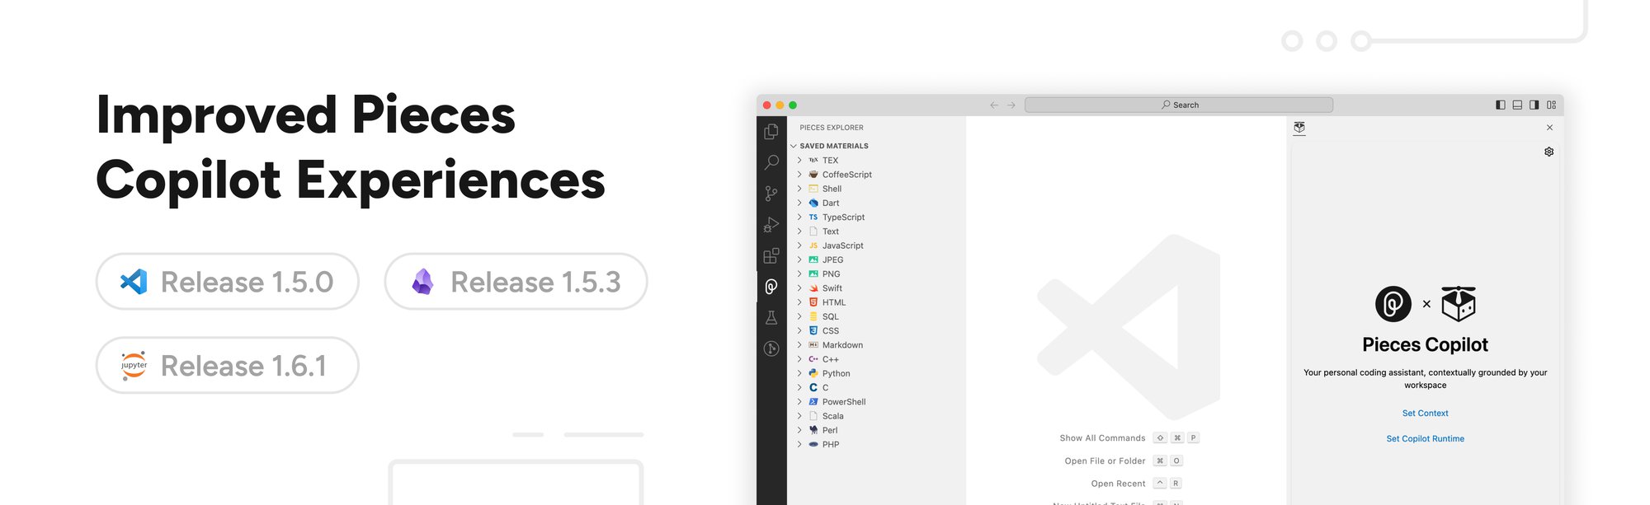Click the PIECES EXPLORER panel title
This screenshot has height=505, width=1650.
click(x=832, y=128)
